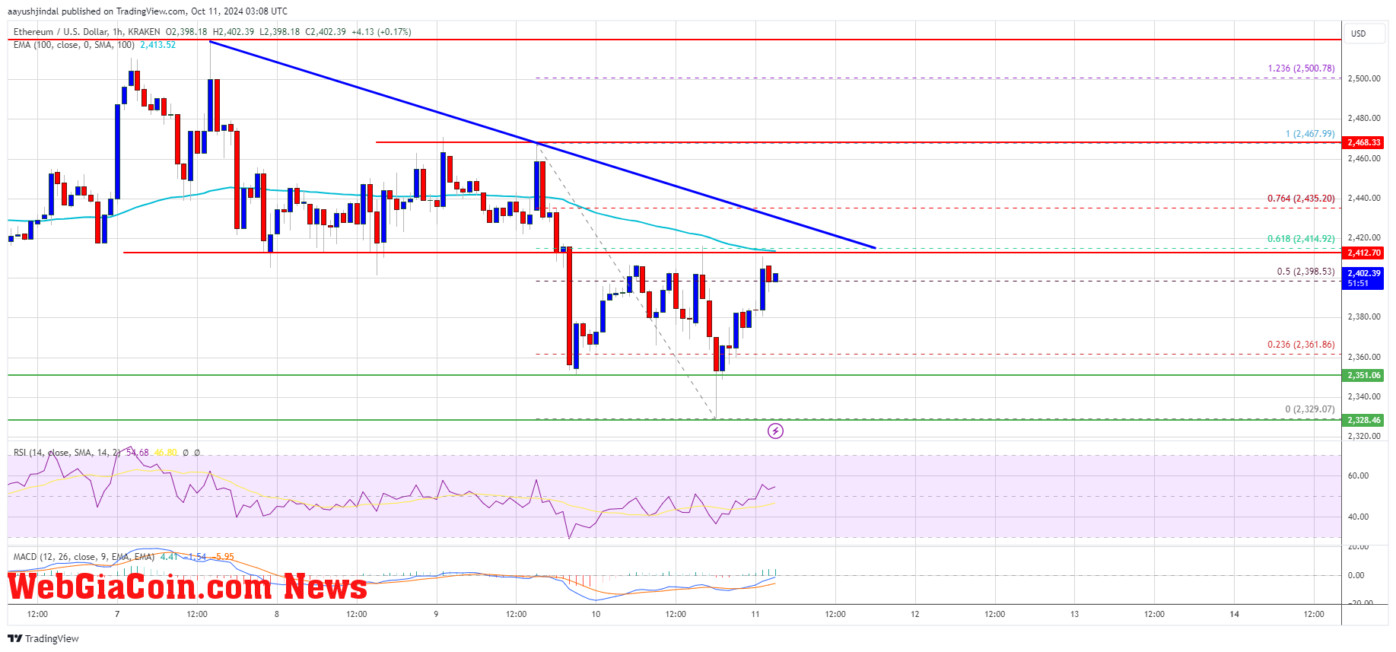
Task: Click the +4.13 (+0.17%) change value
Action: click(381, 32)
